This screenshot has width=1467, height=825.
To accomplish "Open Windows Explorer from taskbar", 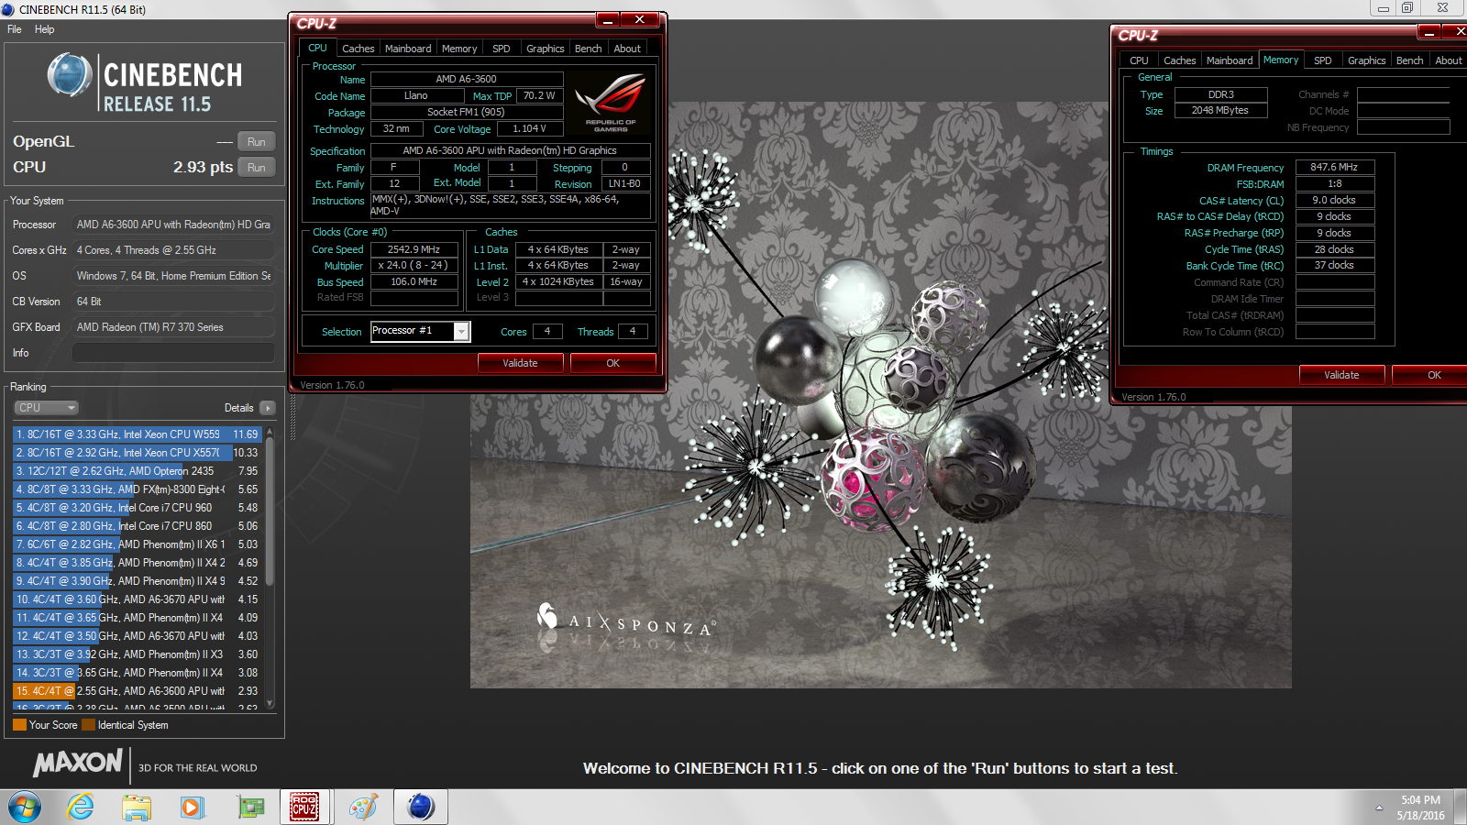I will [137, 807].
